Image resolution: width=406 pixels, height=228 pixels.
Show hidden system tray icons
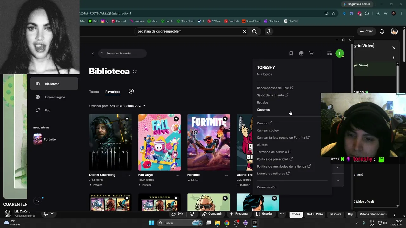(x=357, y=223)
